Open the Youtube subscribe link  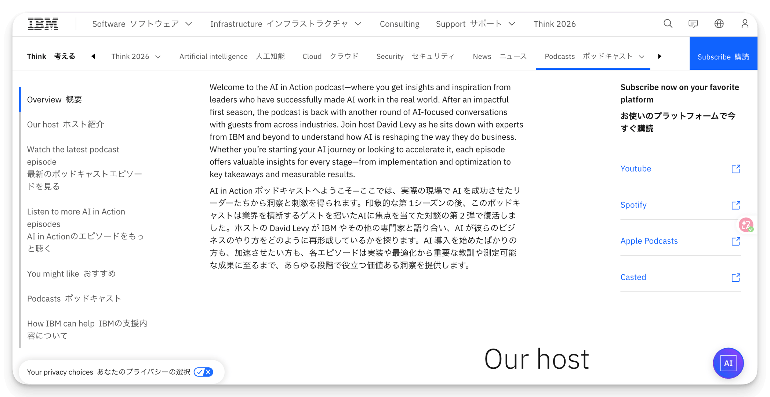coord(636,169)
